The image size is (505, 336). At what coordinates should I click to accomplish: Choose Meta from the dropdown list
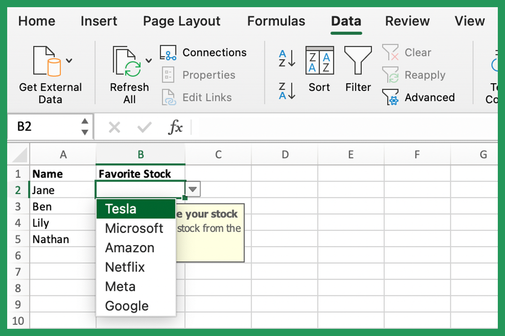tap(136, 286)
